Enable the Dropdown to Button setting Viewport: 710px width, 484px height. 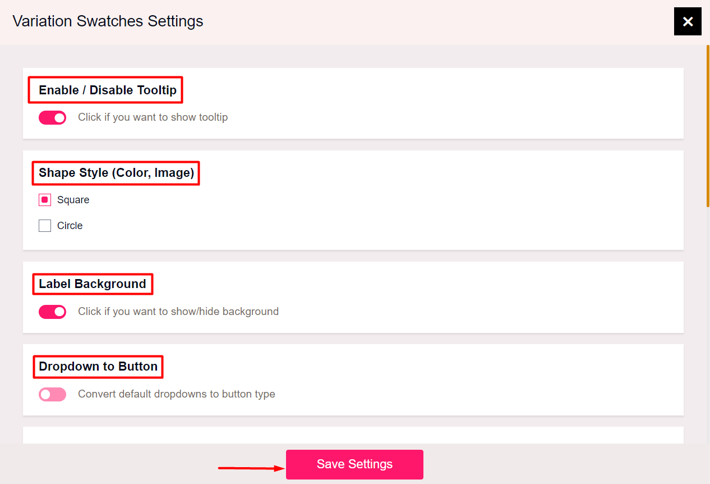coord(52,394)
